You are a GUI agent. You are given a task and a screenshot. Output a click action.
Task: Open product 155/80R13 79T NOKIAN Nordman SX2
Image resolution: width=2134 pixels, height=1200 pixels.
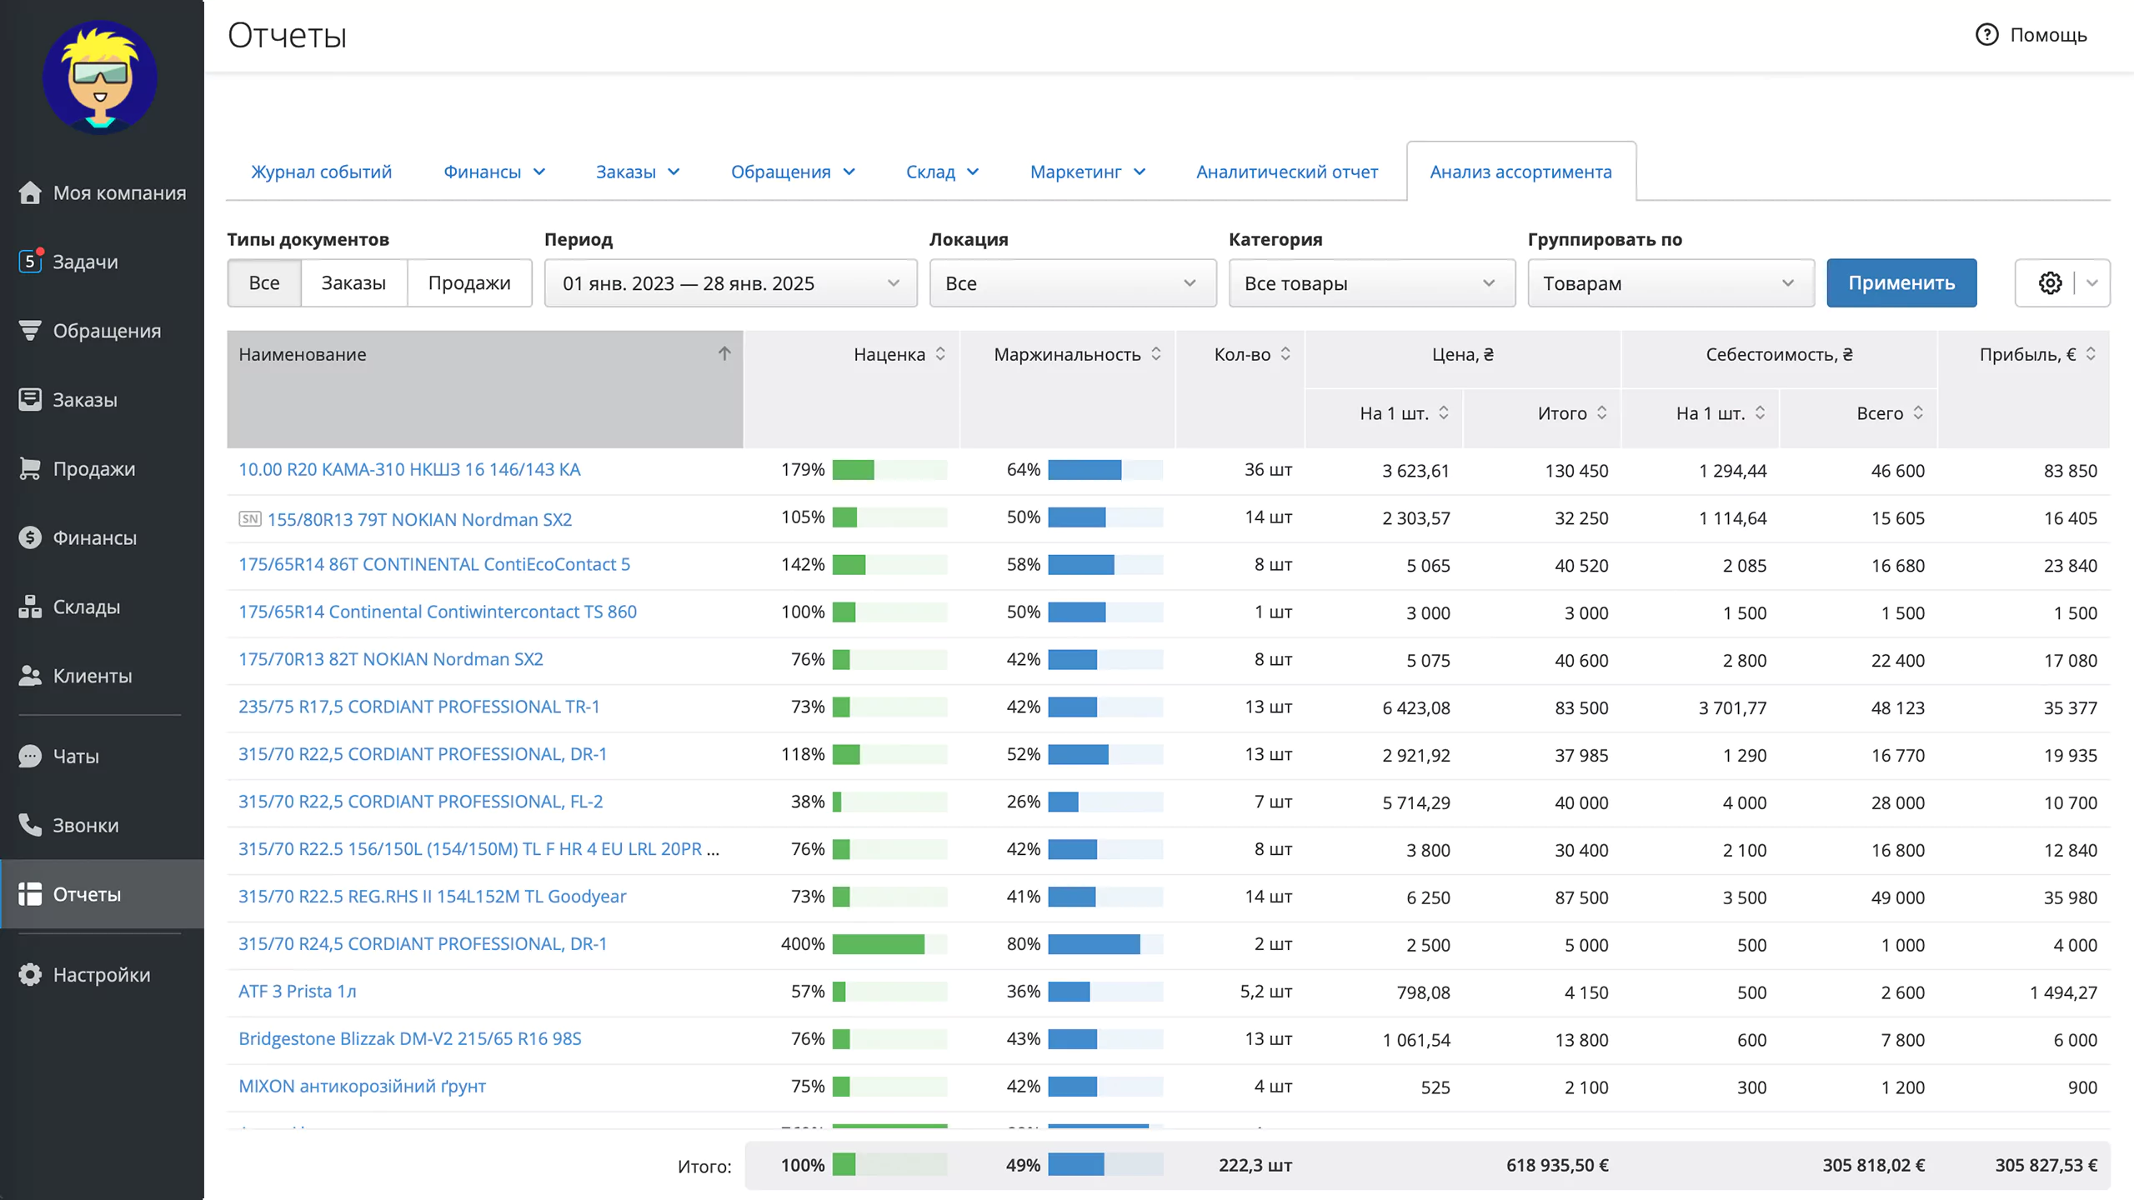pos(419,519)
